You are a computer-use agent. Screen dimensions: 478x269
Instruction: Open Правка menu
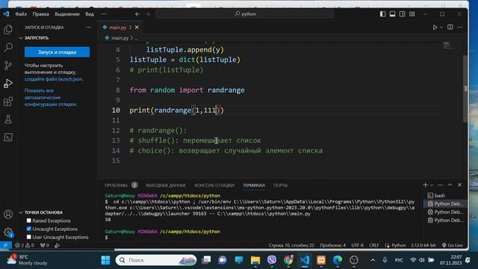[x=40, y=14]
